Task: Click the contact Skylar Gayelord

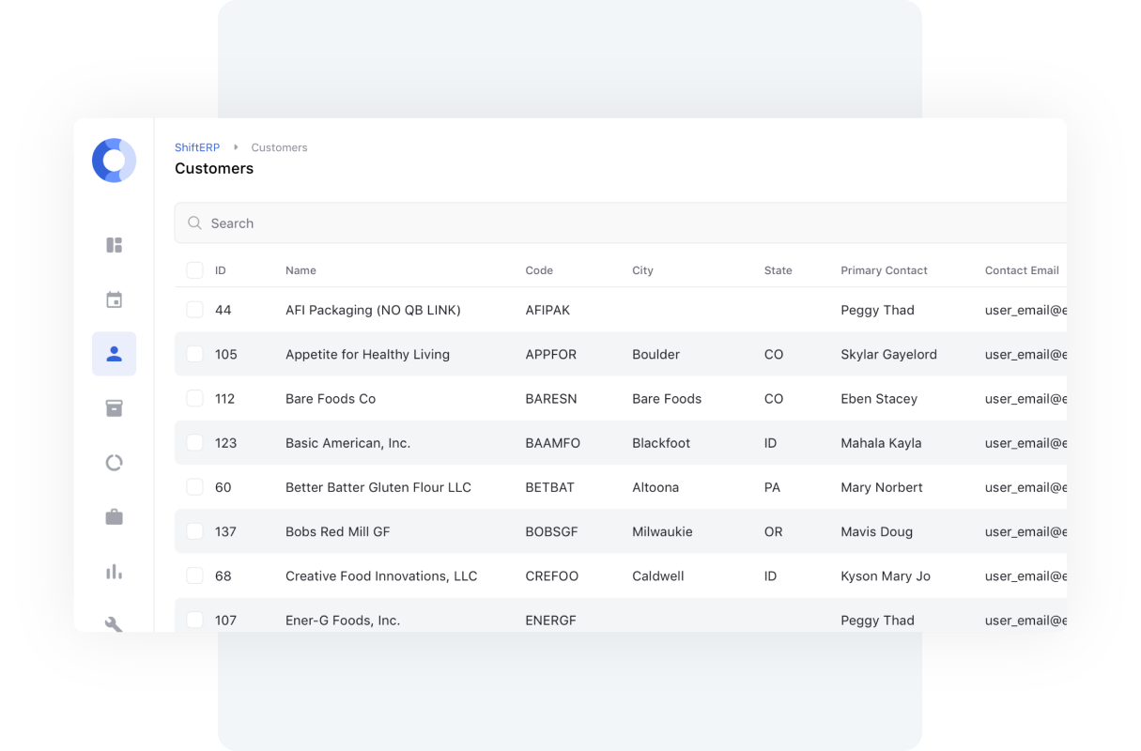Action: click(x=888, y=354)
